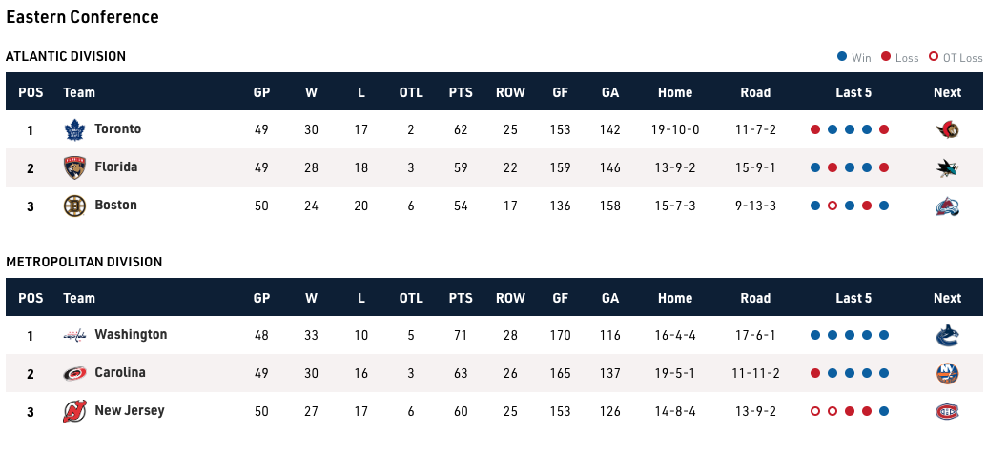This screenshot has height=452, width=987.
Task: Click the Washington Capitals team logo
Action: click(x=74, y=335)
